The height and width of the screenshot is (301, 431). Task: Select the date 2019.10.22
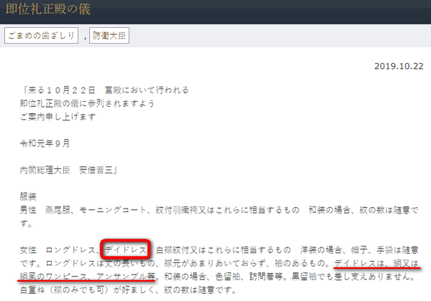[399, 66]
